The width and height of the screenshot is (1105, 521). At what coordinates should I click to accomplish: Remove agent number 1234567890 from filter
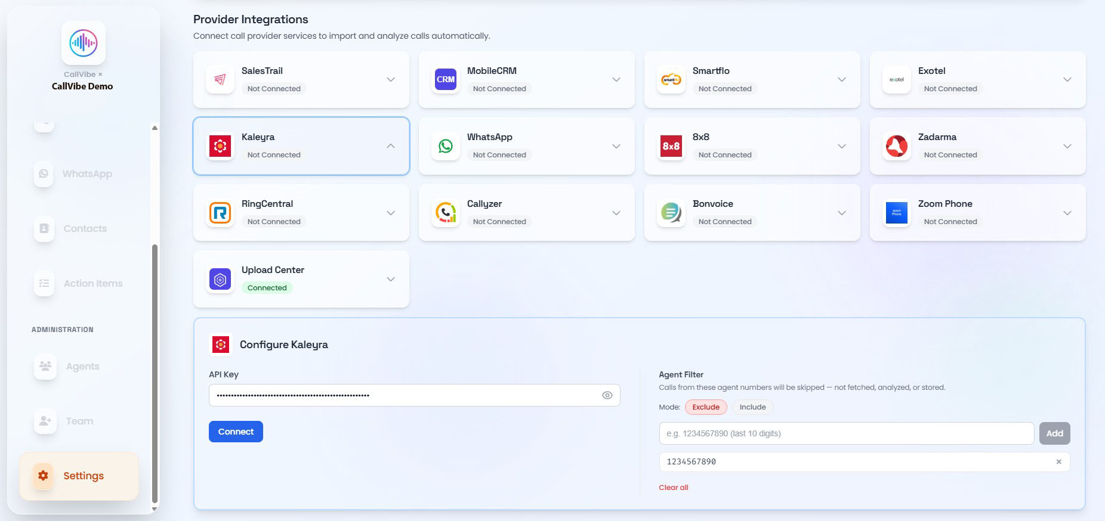coord(1058,461)
